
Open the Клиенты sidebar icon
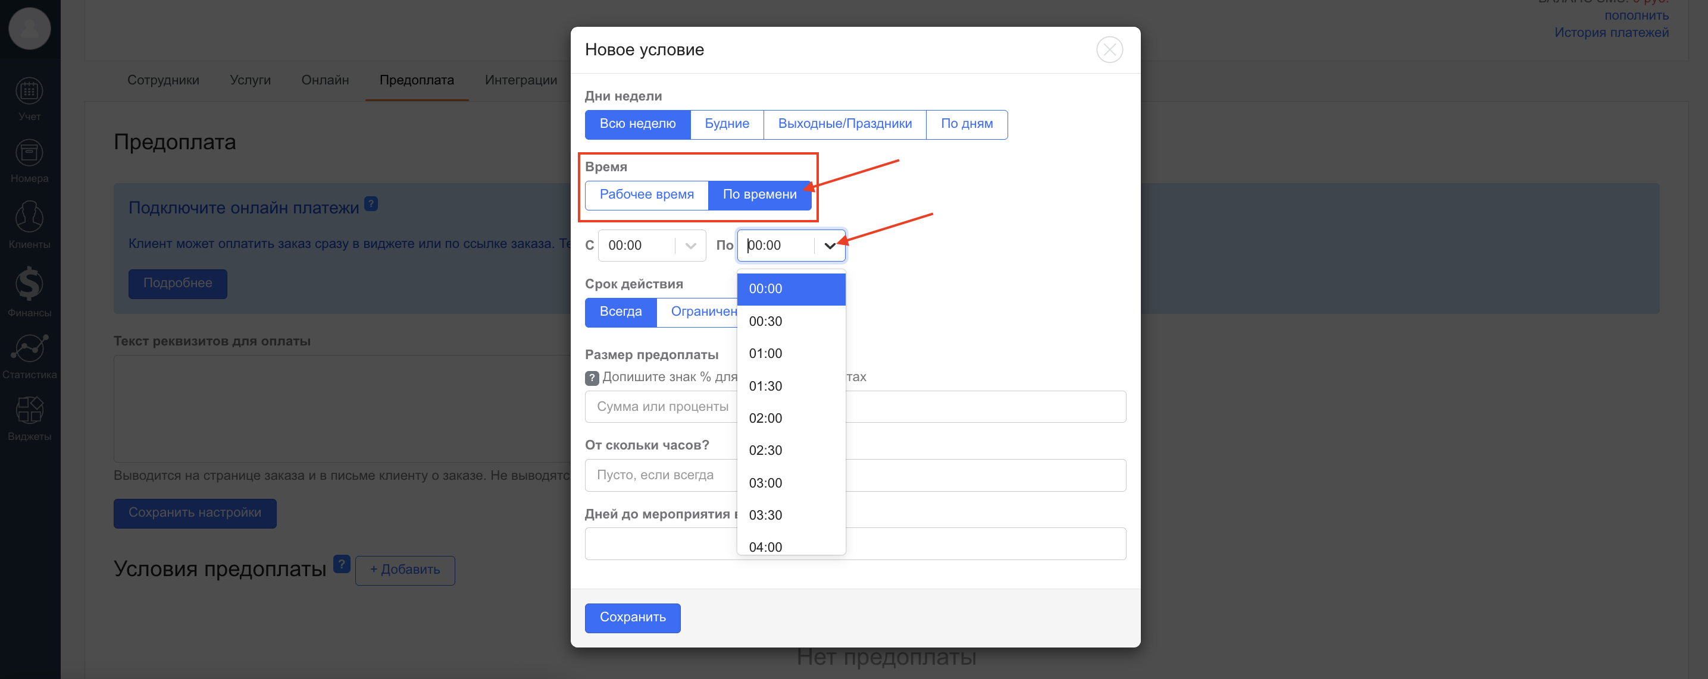(x=29, y=217)
